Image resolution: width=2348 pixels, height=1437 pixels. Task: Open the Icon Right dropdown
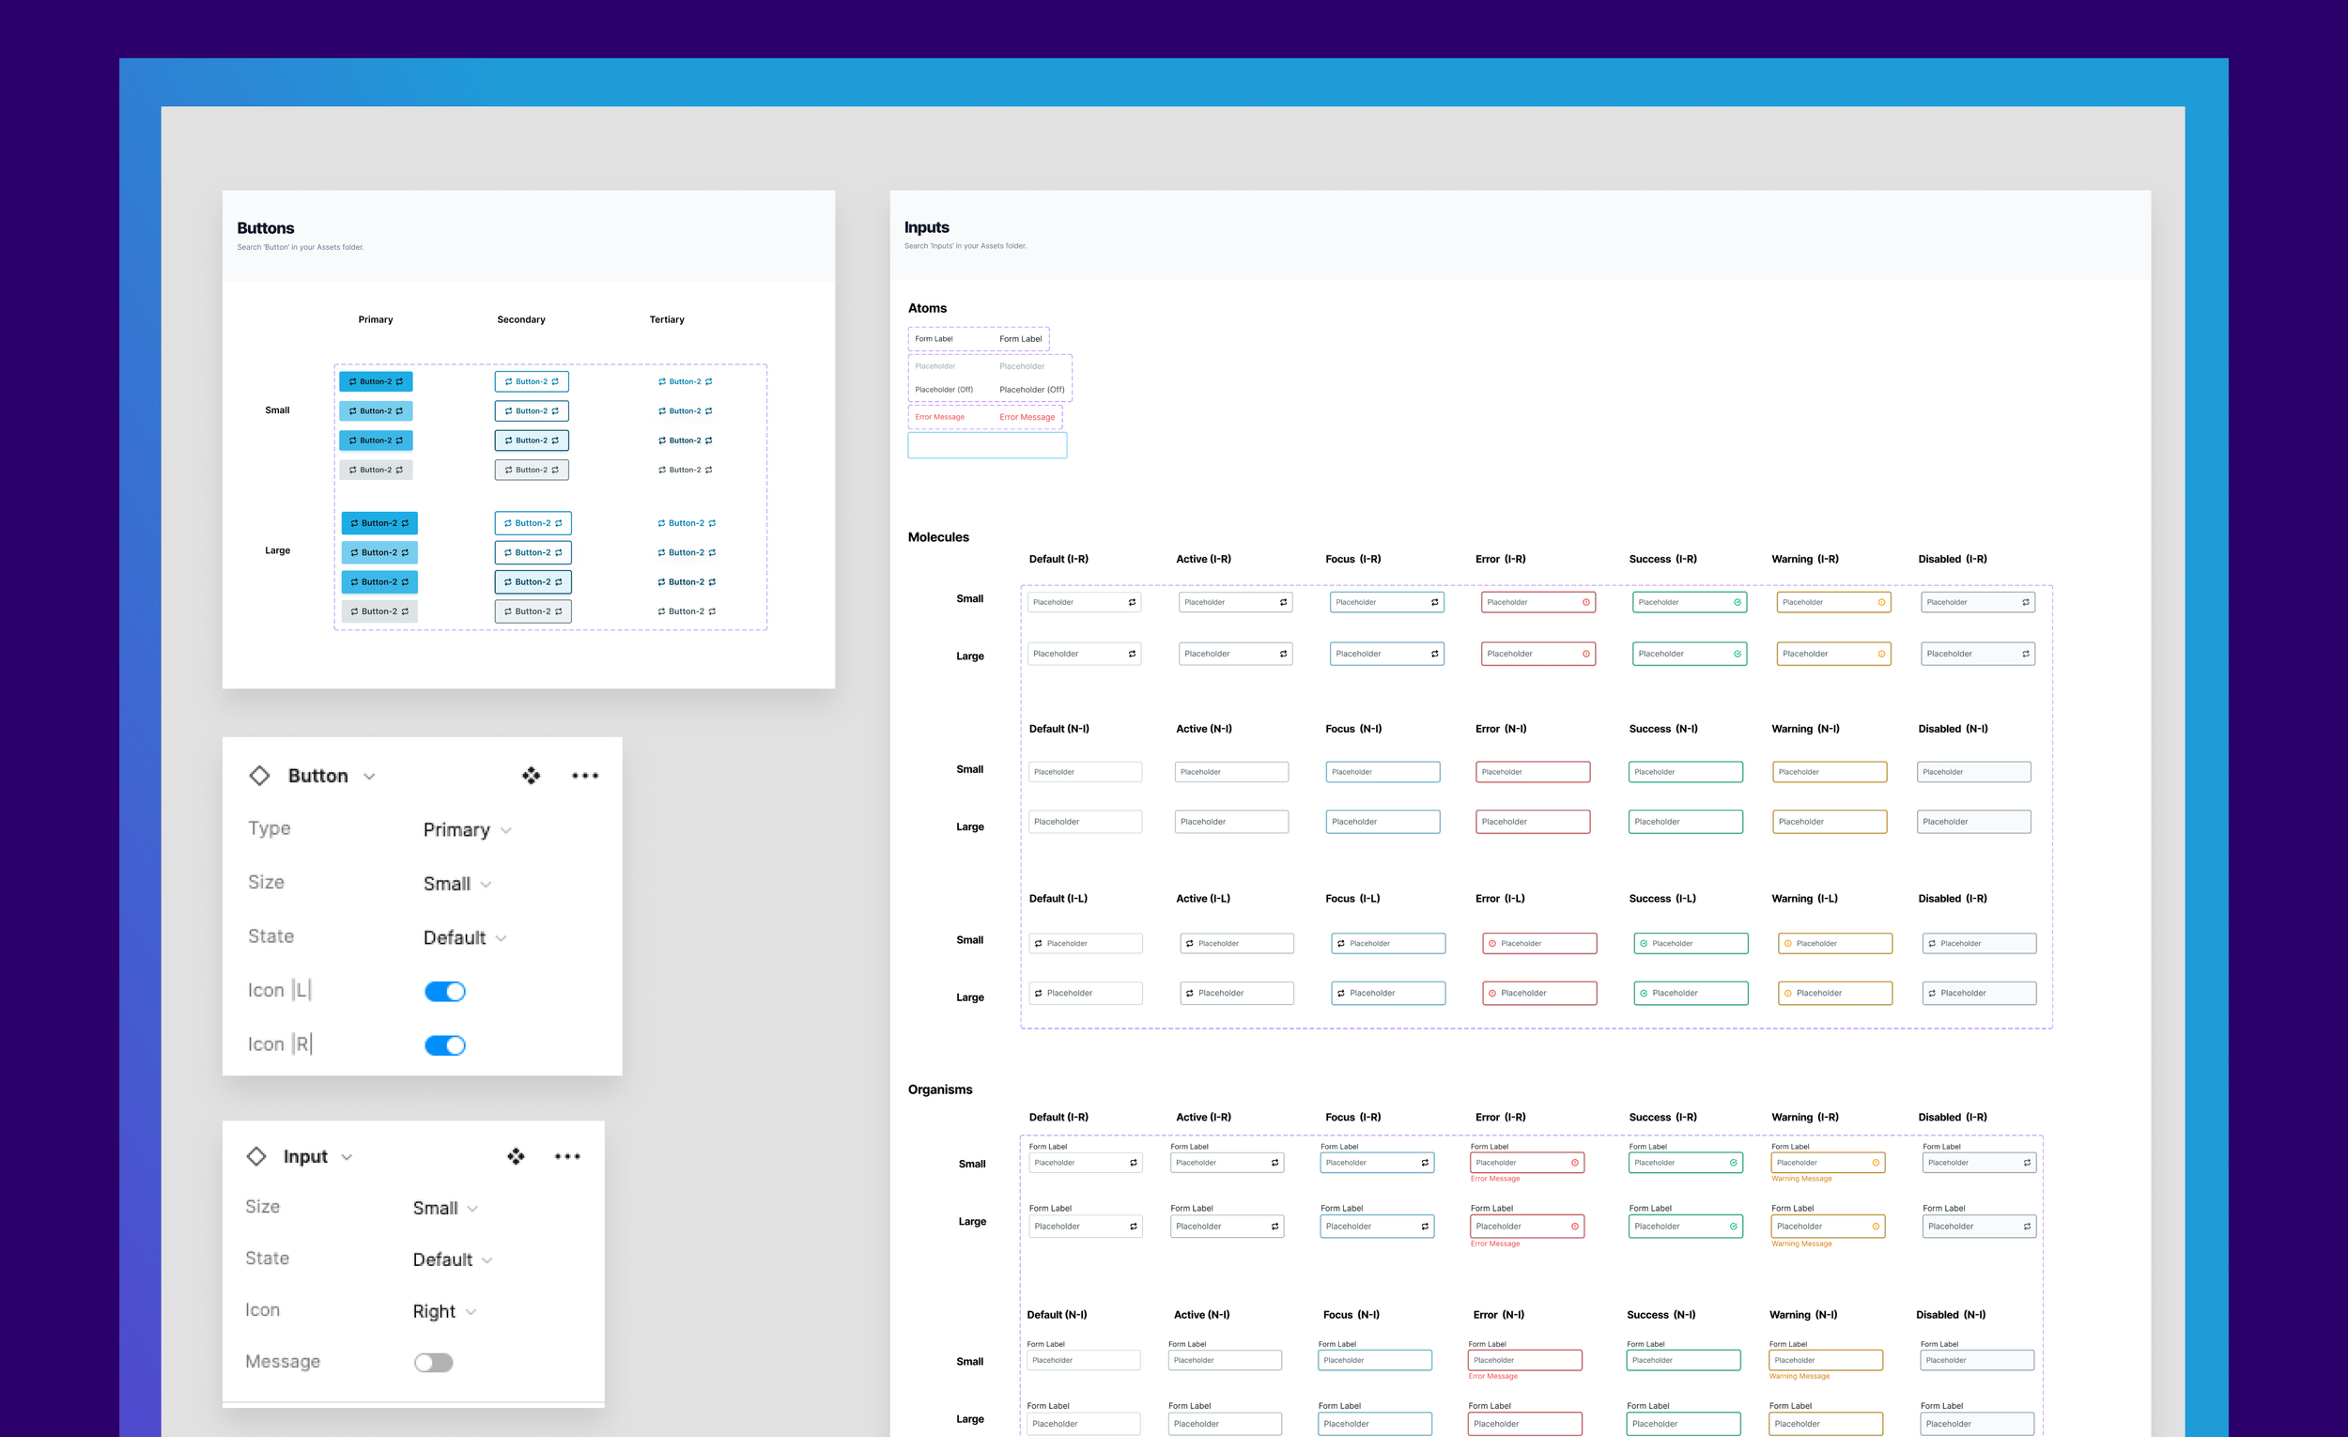pos(444,1311)
